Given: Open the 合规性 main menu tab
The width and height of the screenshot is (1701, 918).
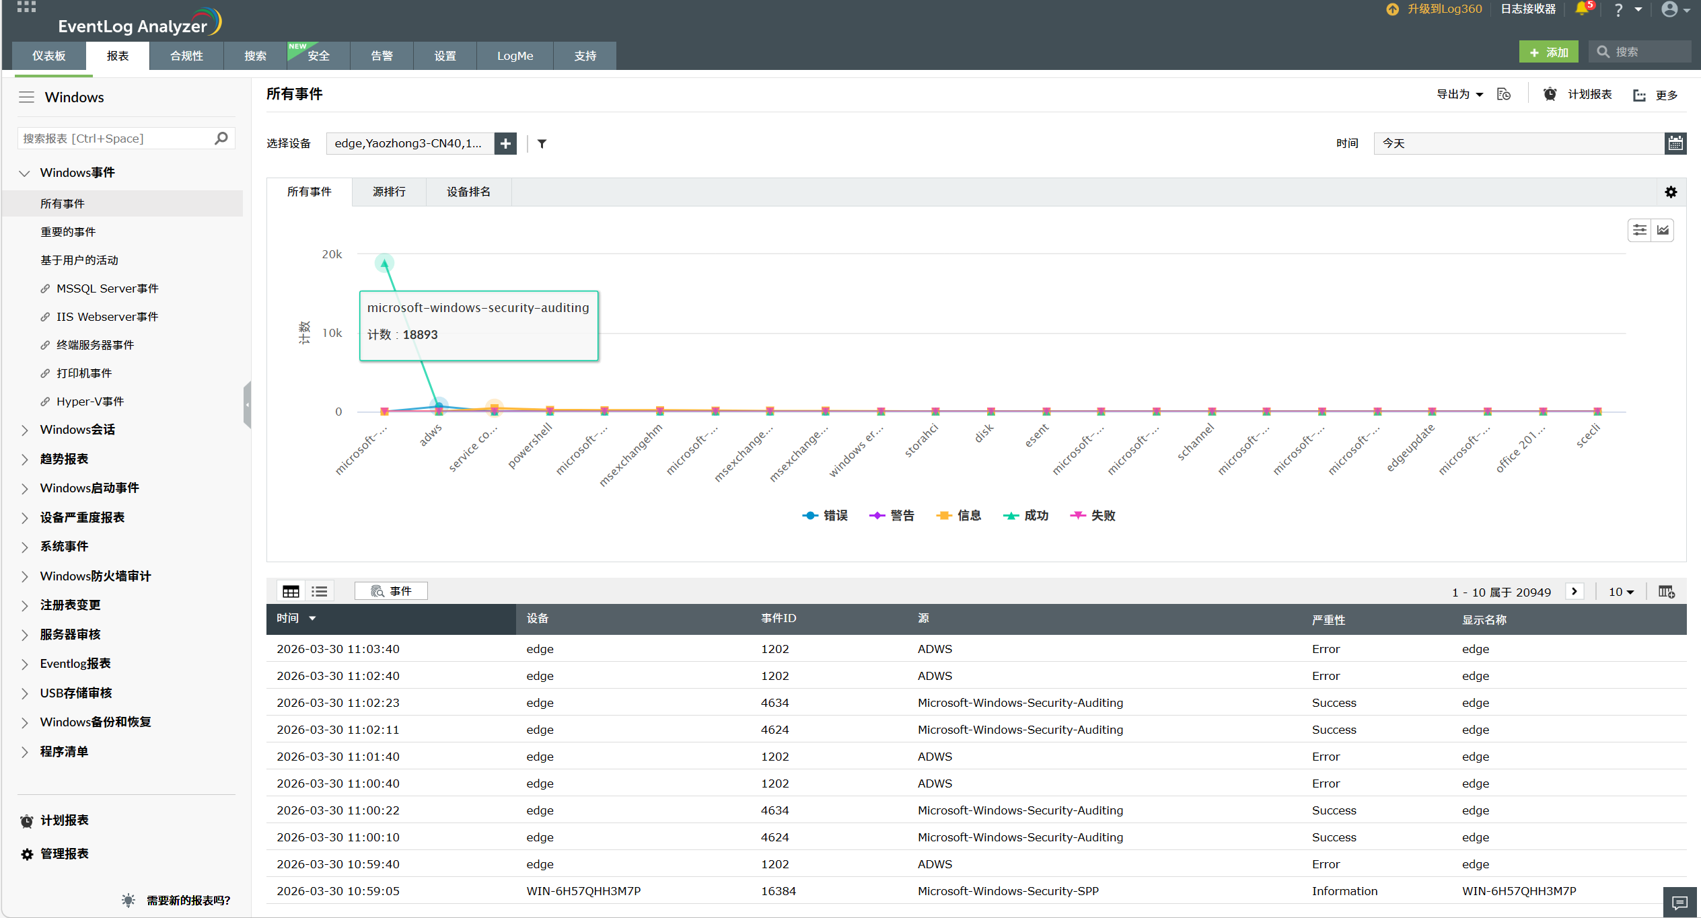Looking at the screenshot, I should 186,56.
